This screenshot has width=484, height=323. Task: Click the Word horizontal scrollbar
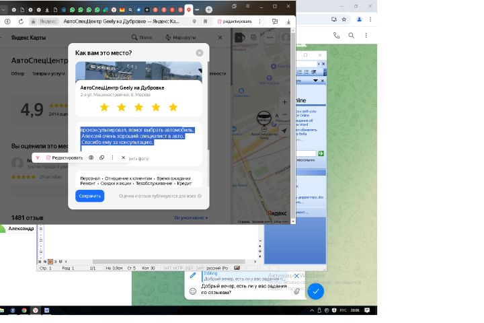pyautogui.click(x=169, y=262)
